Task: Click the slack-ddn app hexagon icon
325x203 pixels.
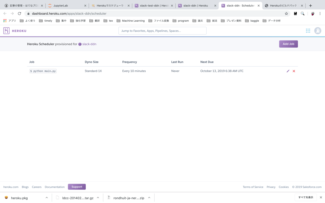Action: (x=80, y=44)
